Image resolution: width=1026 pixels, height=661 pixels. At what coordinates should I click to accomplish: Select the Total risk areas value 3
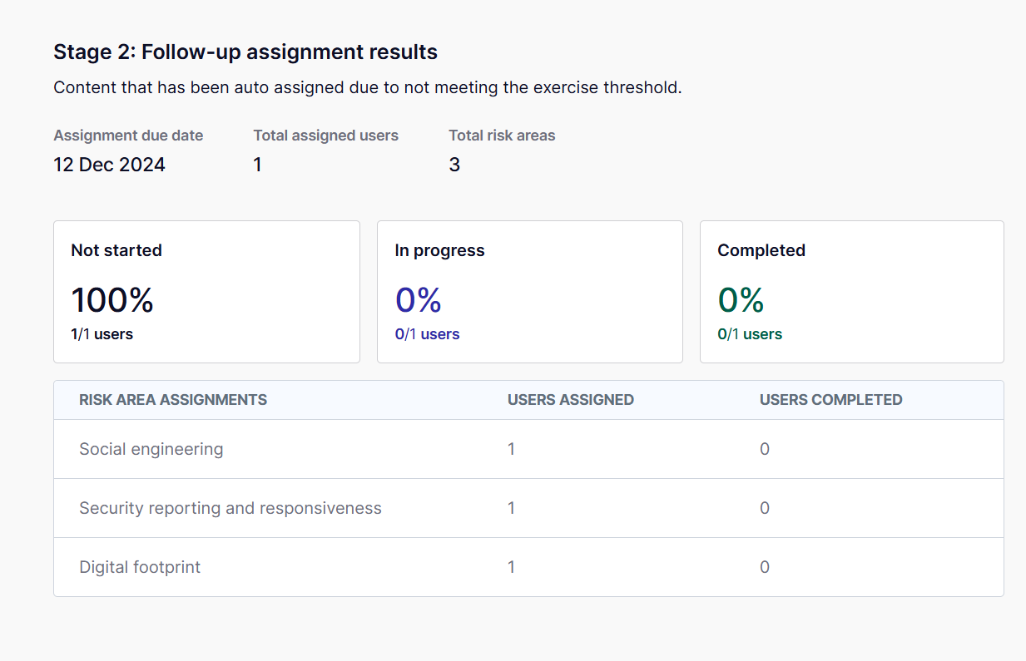454,165
